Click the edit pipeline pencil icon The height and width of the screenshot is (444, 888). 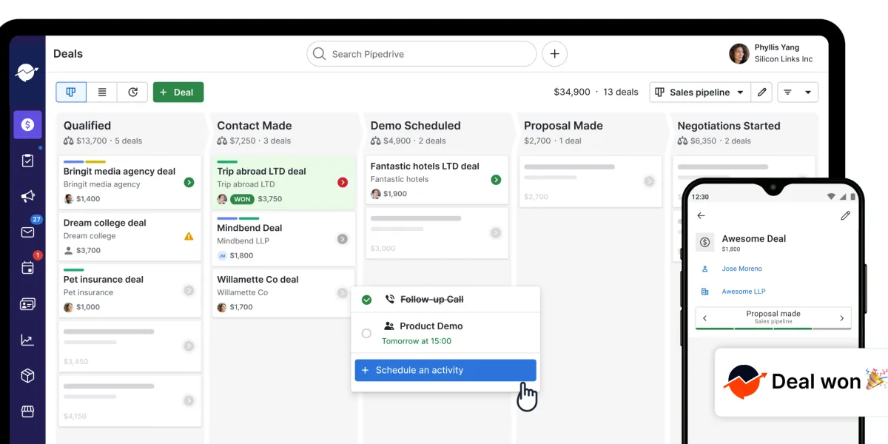[761, 92]
